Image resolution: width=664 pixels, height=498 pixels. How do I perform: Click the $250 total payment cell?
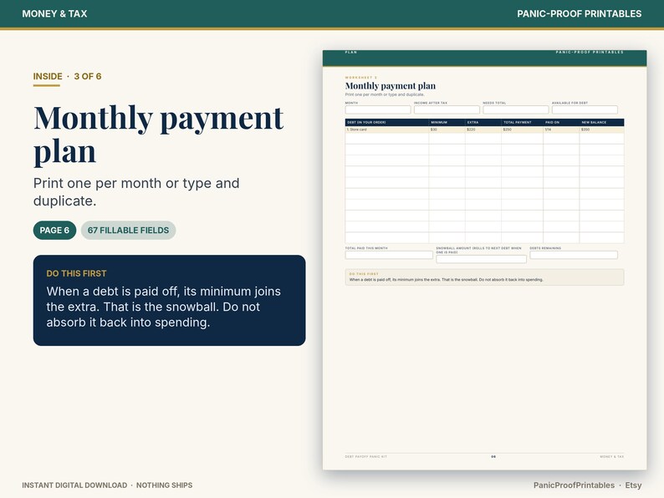point(522,130)
